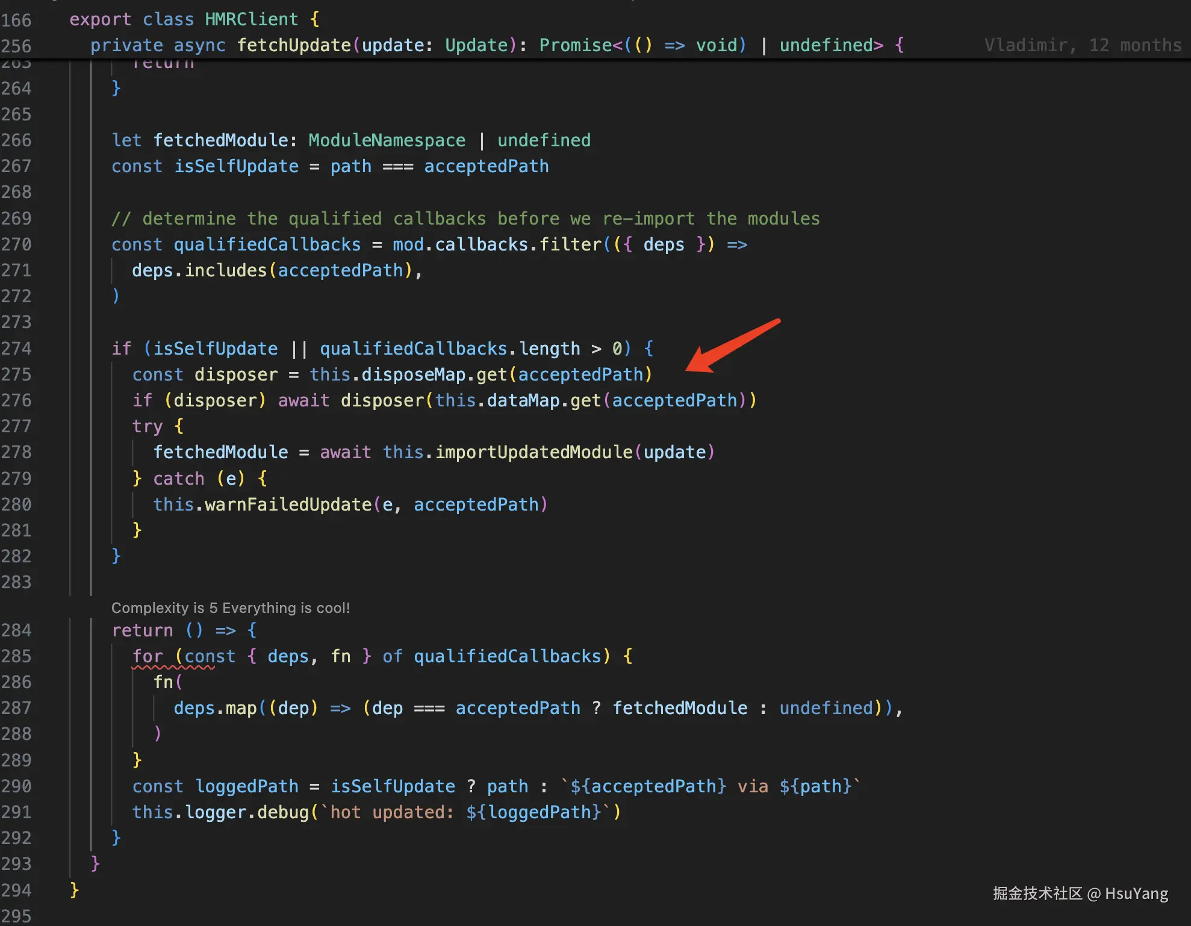Click disposeMap on the disposer line
The height and width of the screenshot is (926, 1191).
tap(413, 374)
